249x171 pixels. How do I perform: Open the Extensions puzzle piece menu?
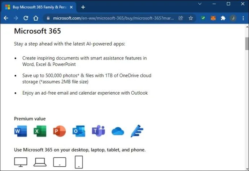coord(223,18)
